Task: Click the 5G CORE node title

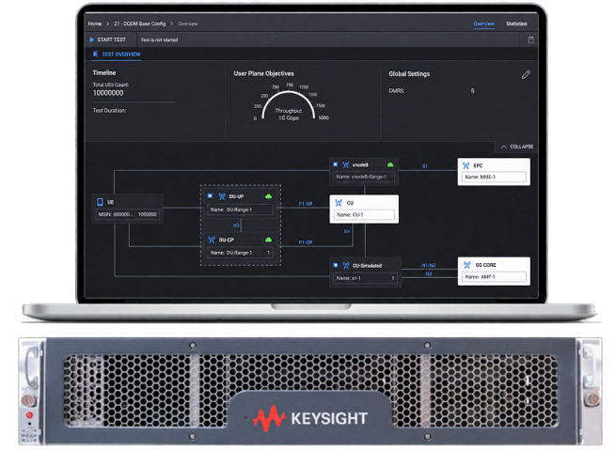Action: point(485,265)
